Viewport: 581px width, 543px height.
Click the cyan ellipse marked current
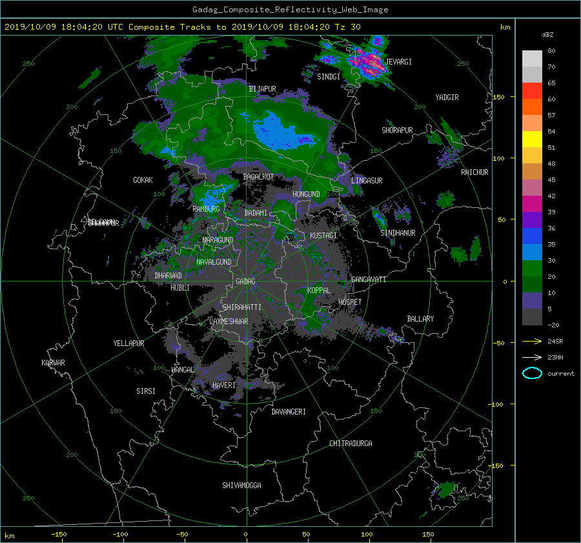(532, 373)
